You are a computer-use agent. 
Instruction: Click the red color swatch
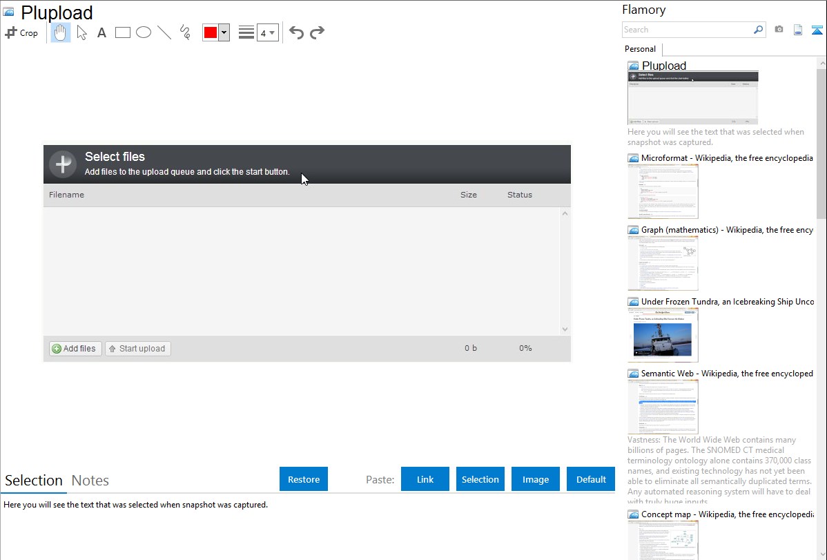(211, 32)
